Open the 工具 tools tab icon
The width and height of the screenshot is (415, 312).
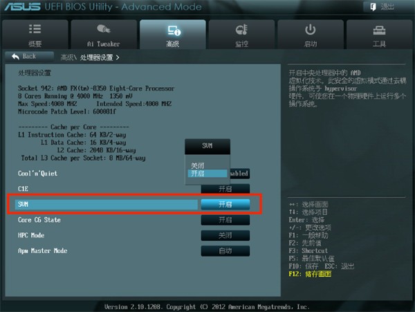(379, 30)
